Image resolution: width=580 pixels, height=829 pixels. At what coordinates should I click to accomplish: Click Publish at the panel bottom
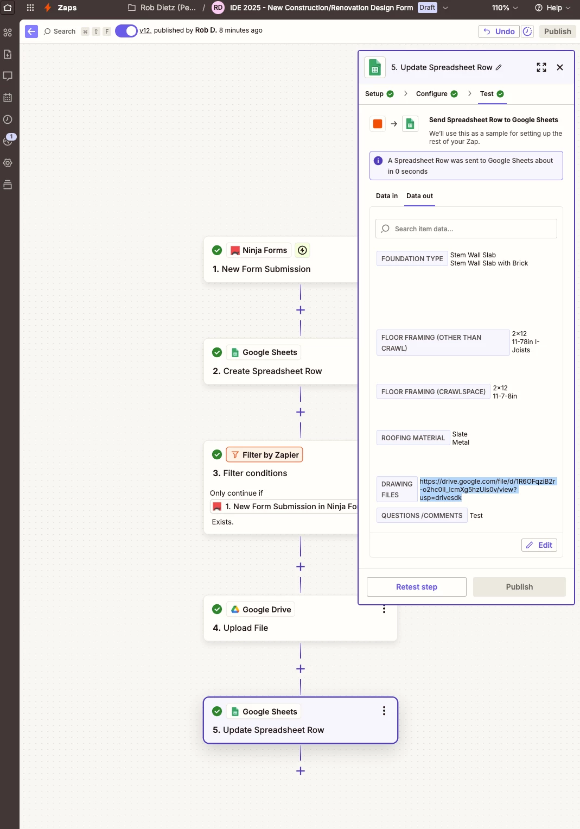click(519, 587)
